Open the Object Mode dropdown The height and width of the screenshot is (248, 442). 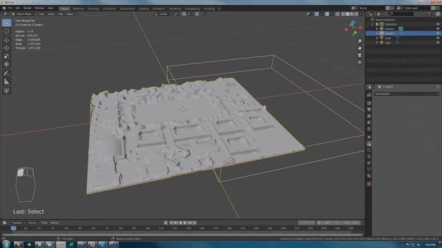pos(23,14)
